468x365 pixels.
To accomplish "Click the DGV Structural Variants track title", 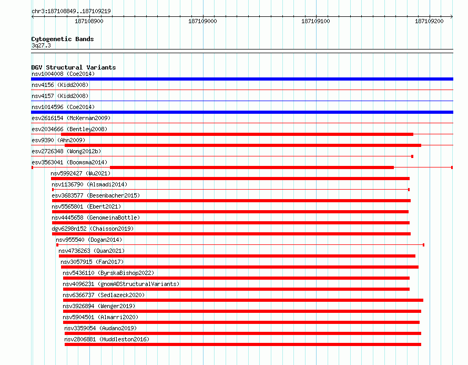I will click(74, 67).
